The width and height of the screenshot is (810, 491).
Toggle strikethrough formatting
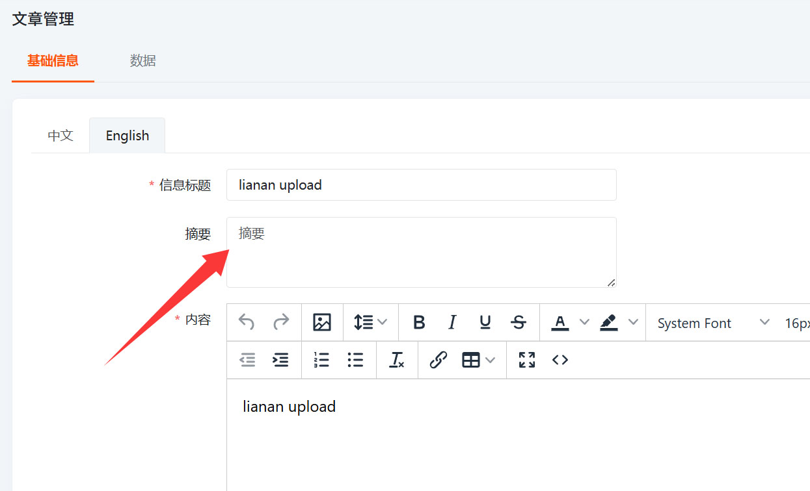519,322
